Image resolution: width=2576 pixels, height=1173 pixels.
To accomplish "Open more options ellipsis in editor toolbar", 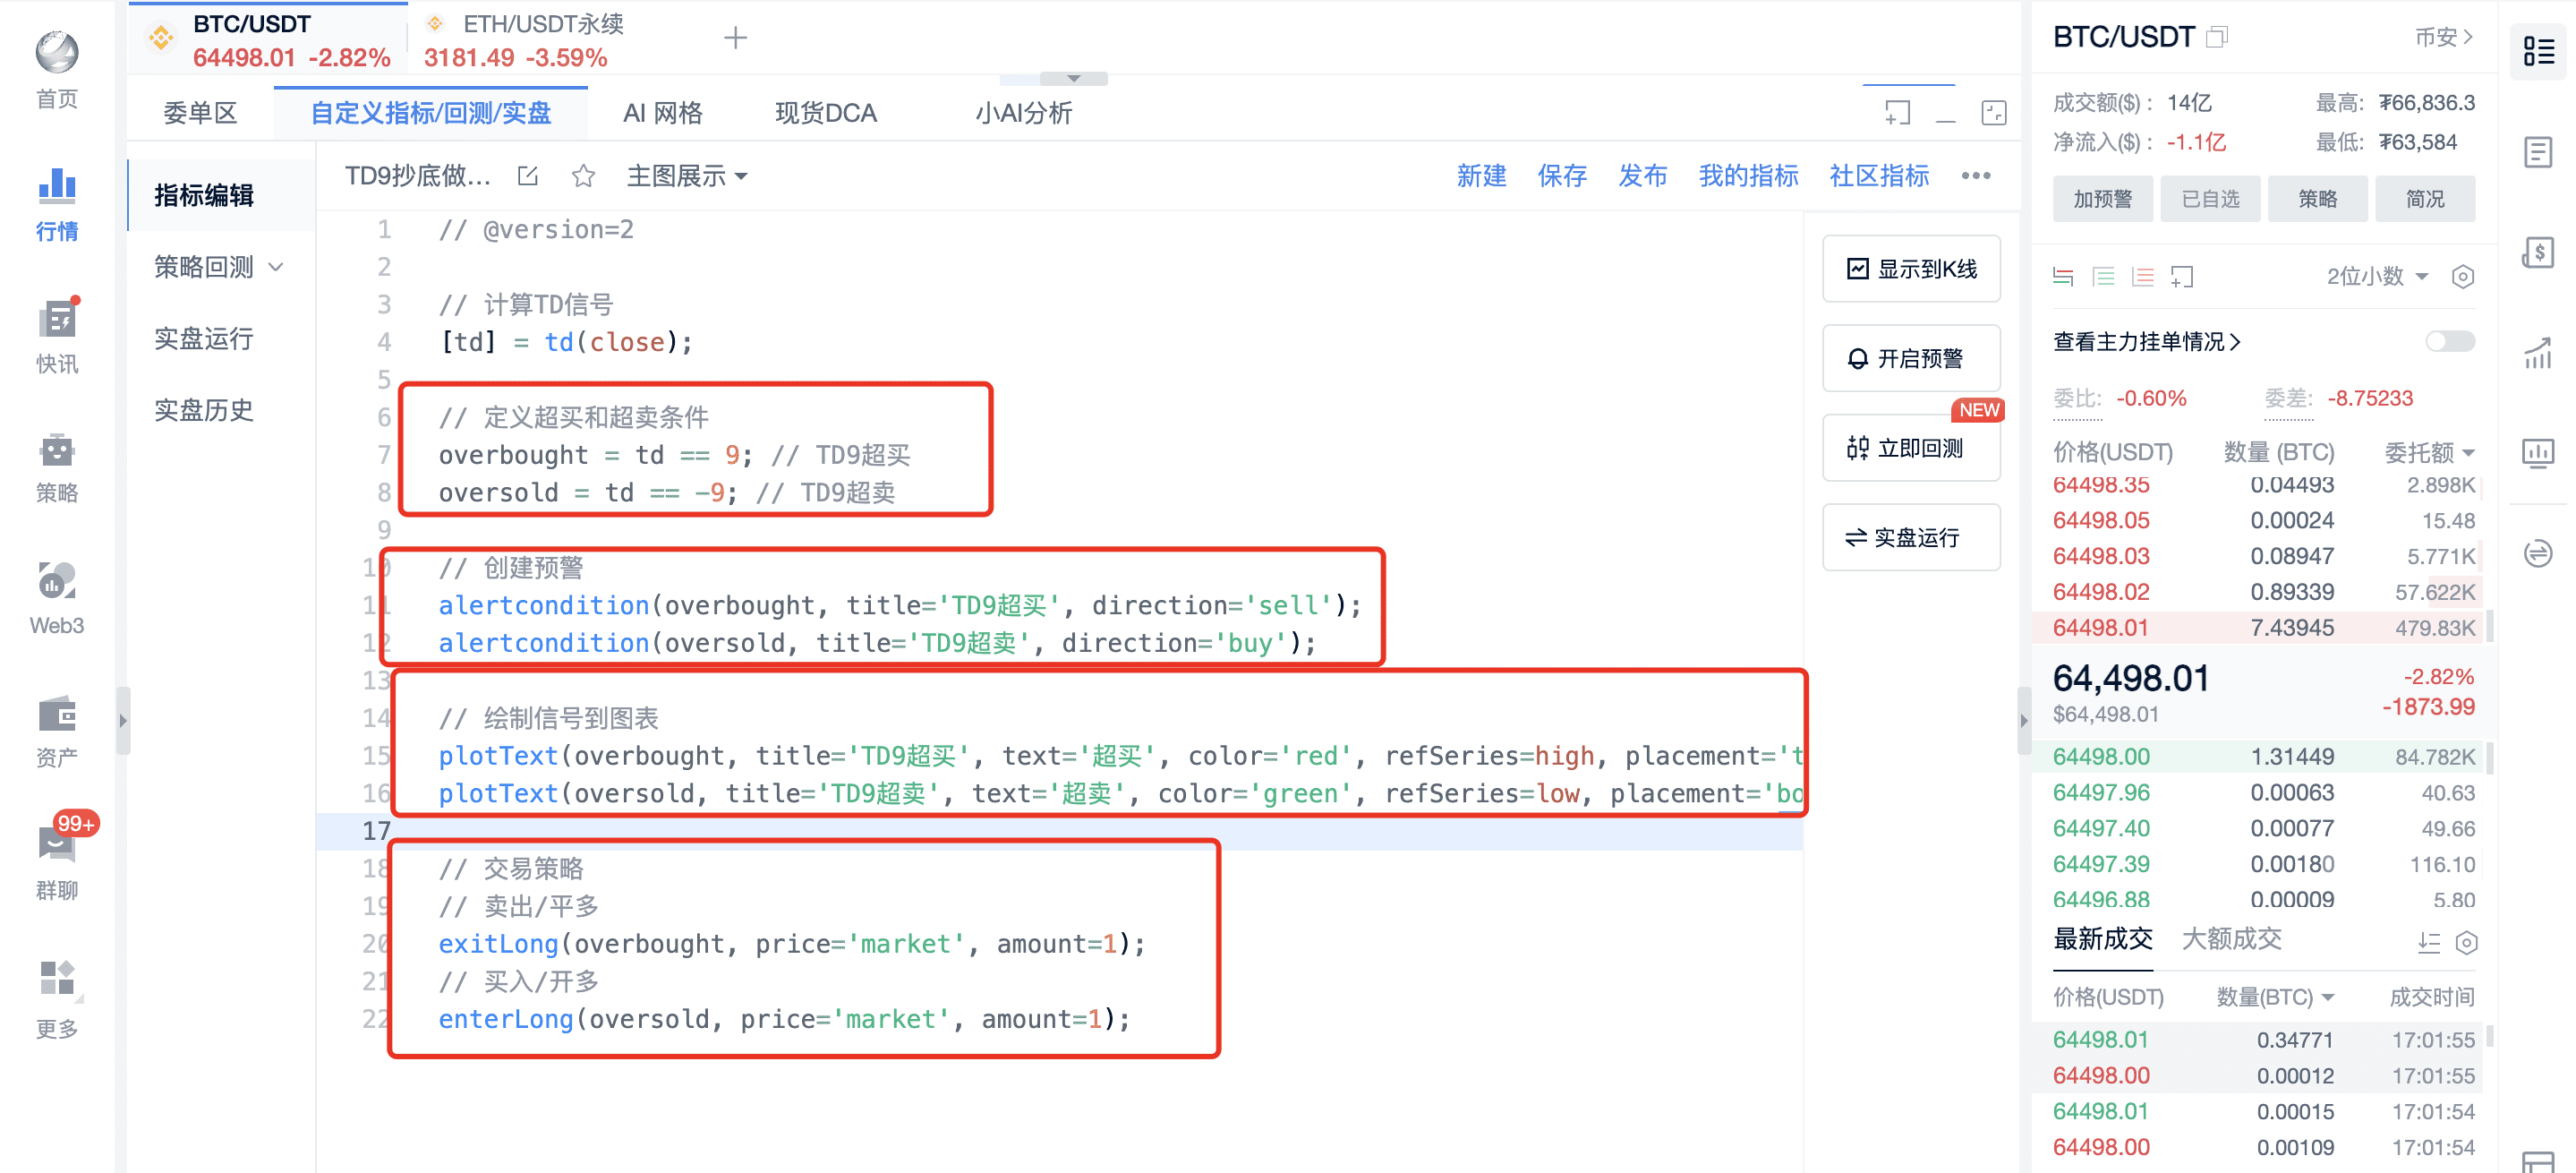I will (x=1975, y=176).
